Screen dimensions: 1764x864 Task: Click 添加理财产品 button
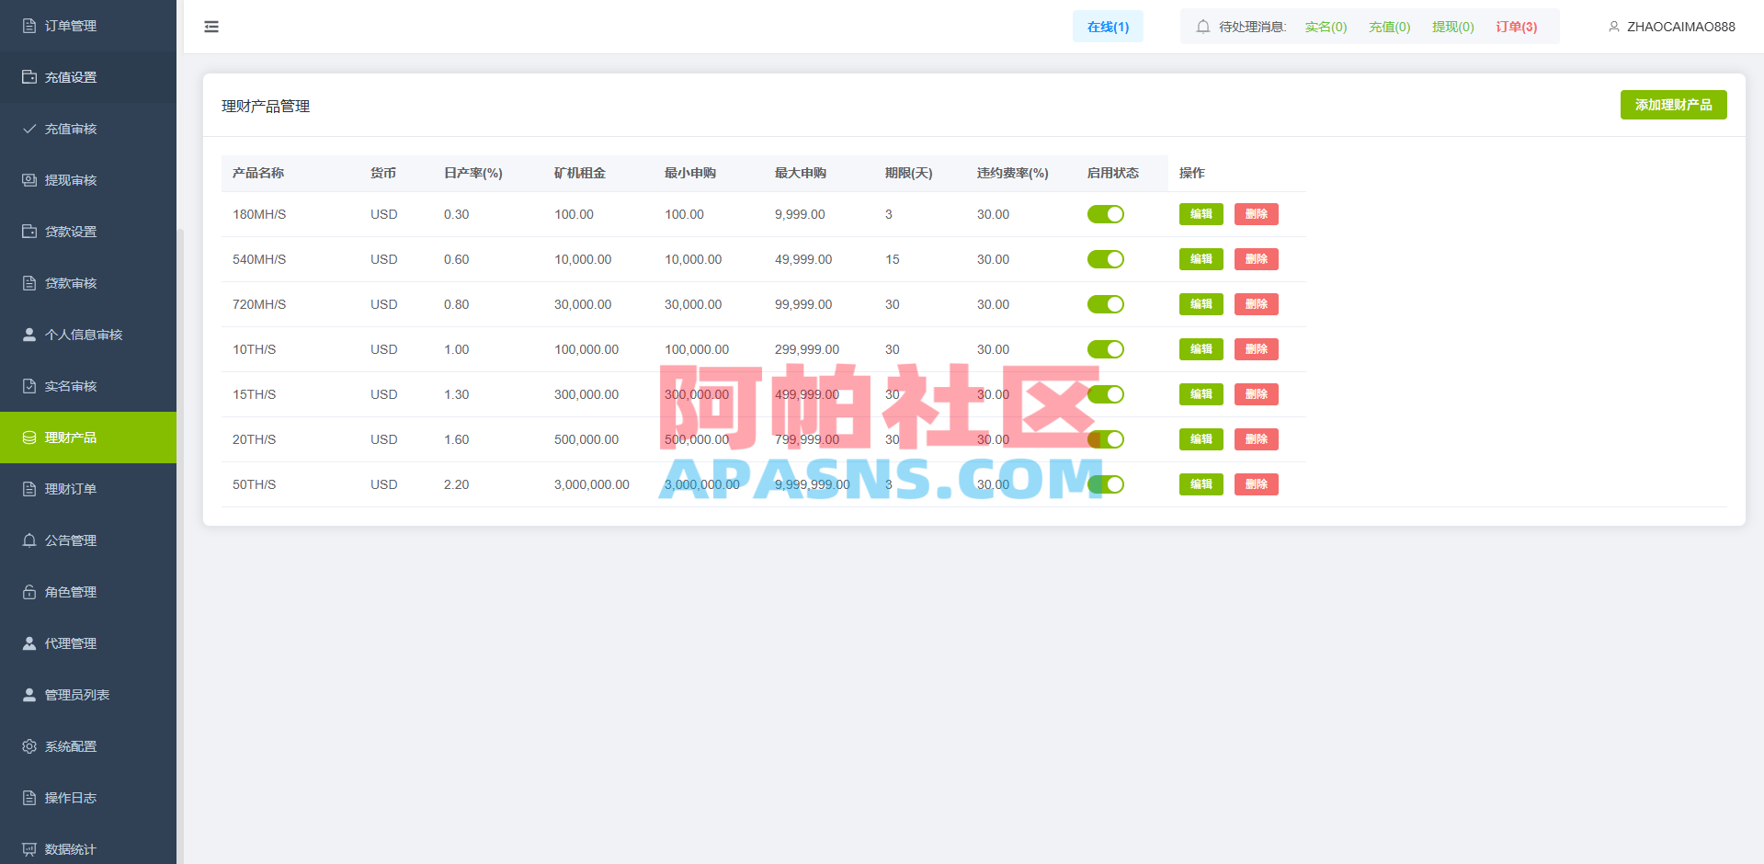1673,105
